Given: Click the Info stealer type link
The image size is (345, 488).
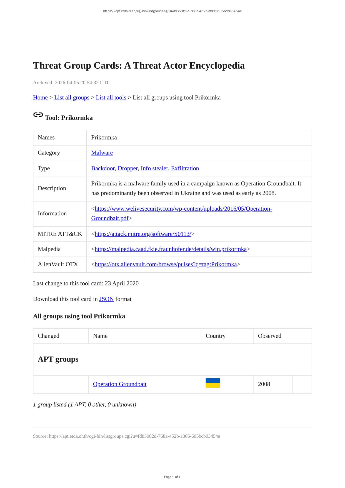Looking at the screenshot, I should point(154,168).
